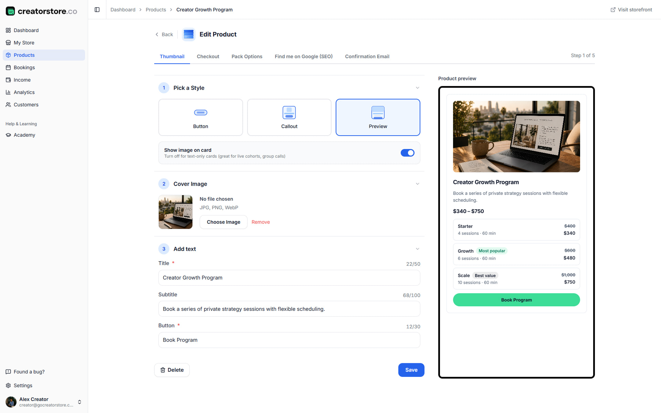The width and height of the screenshot is (661, 413).
Task: Go to My Store in sidebar
Action: tap(44, 43)
